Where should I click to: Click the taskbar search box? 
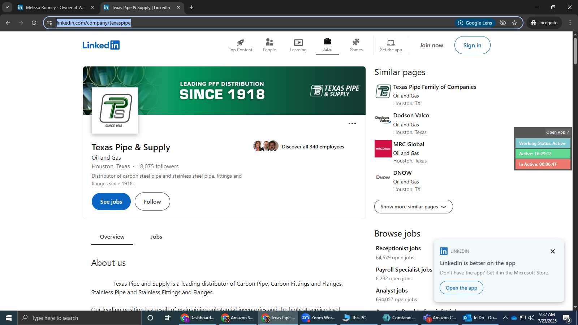pyautogui.click(x=79, y=318)
